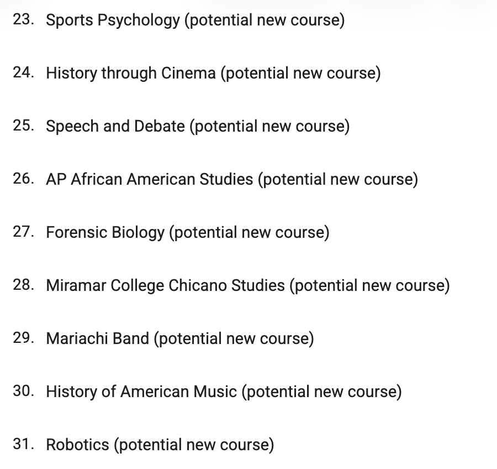The height and width of the screenshot is (469, 497).
Task: Click "(potential new course)" after Mariachi Band
Action: tap(234, 338)
